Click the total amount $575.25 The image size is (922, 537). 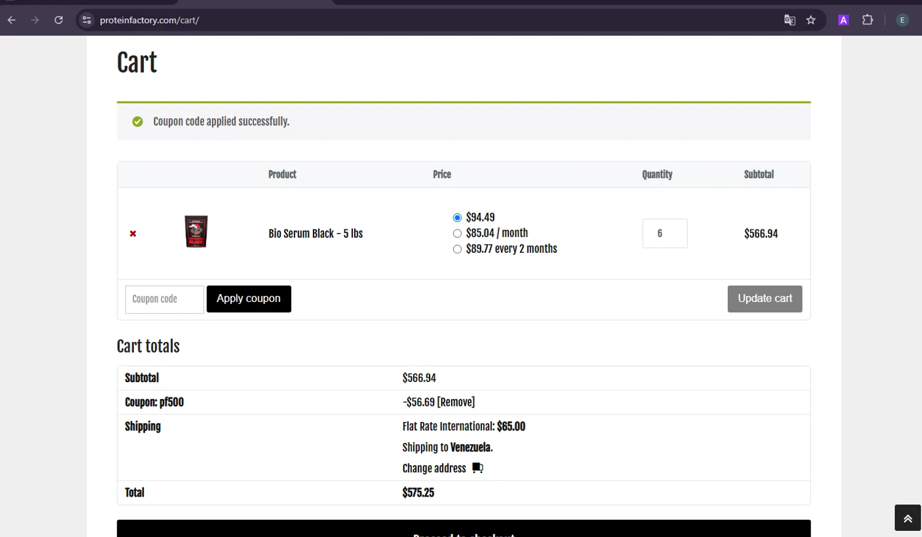pyautogui.click(x=418, y=493)
